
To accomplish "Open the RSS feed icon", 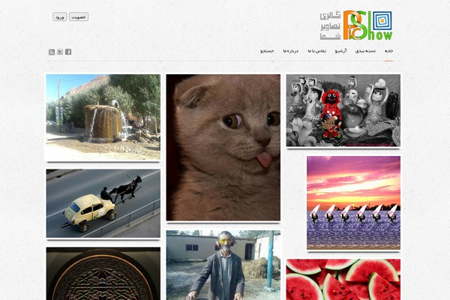I will pyautogui.click(x=52, y=52).
